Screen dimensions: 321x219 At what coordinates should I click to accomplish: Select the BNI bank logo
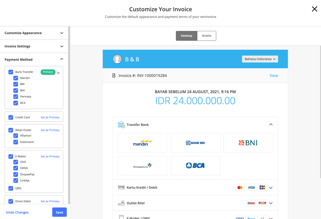point(248,143)
